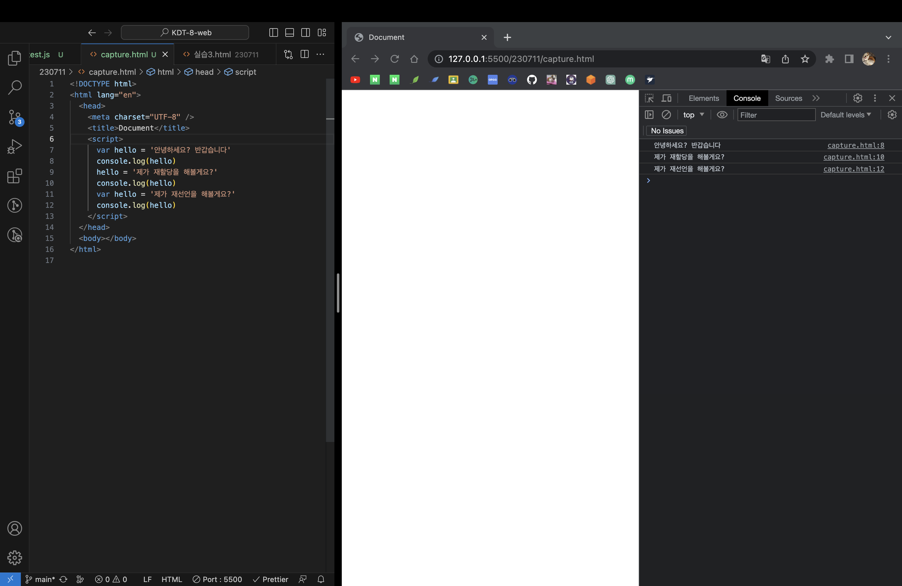Clear the console

(666, 115)
